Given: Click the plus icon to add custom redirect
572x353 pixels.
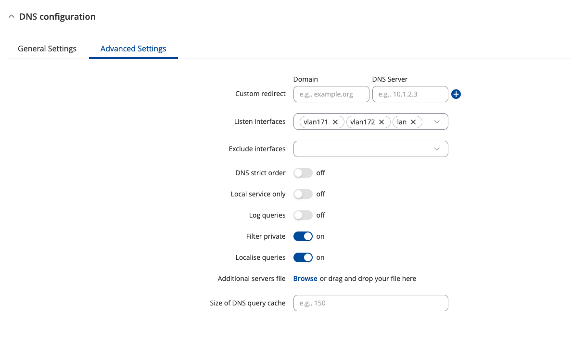Looking at the screenshot, I should pos(456,94).
